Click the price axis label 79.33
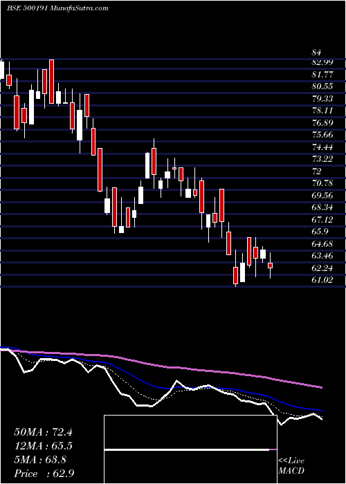Screen dimensions: 346x484 322,98
